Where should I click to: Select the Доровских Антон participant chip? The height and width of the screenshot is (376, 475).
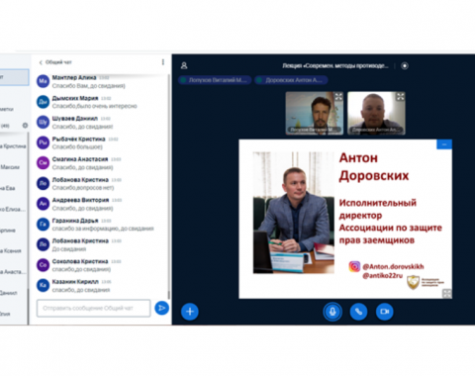point(291,80)
